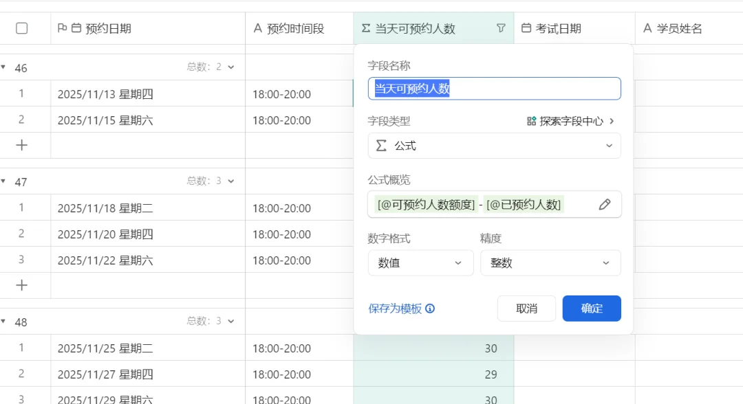
Task: Add a new row under group 46
Action: pos(21,145)
